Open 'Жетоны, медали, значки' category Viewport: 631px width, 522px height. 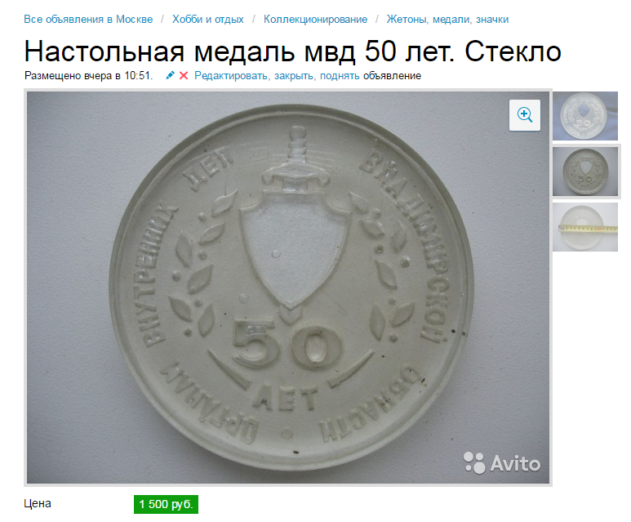(447, 20)
